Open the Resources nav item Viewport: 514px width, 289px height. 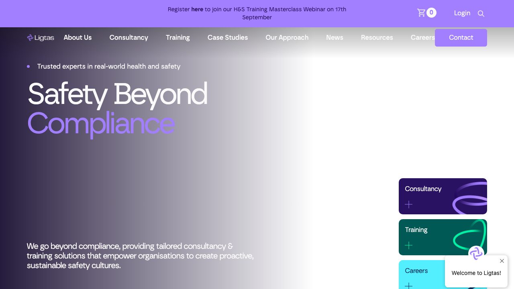coord(377,37)
